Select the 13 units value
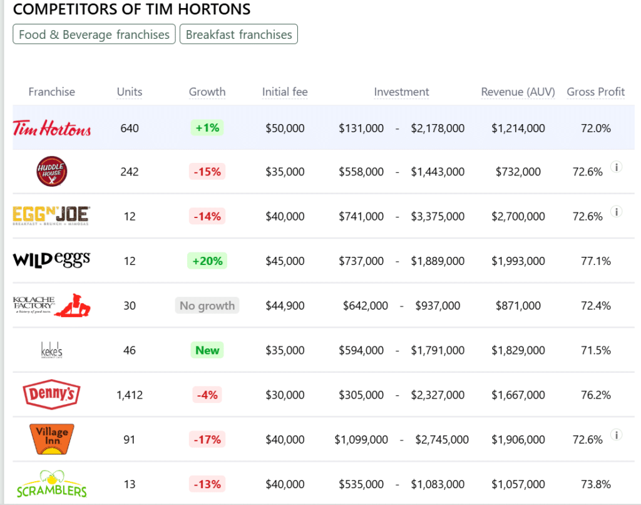The width and height of the screenshot is (641, 505). point(130,484)
